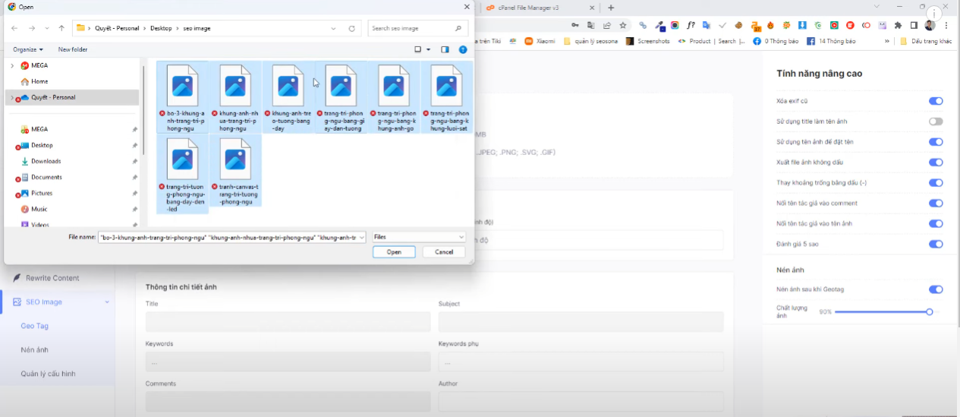Toggle Sử dụng tên ảnh để đặt tên
Image resolution: width=960 pixels, height=417 pixels.
(936, 142)
